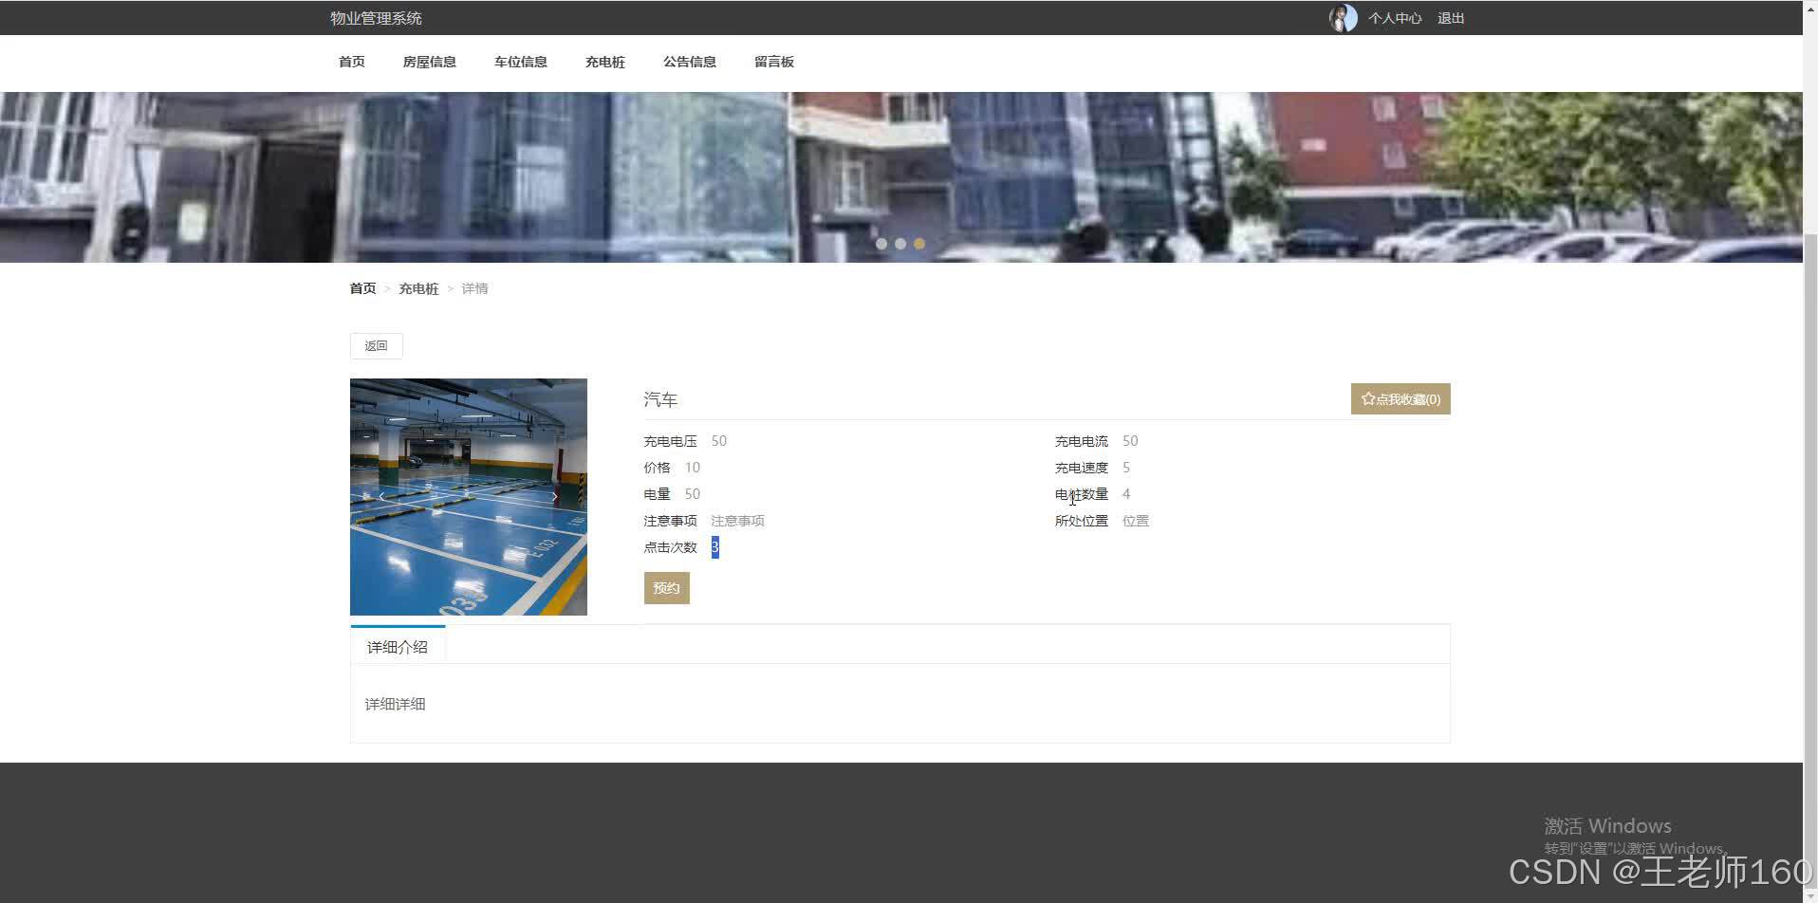Open 车位信息 menu item
This screenshot has width=1818, height=903.
(x=520, y=62)
